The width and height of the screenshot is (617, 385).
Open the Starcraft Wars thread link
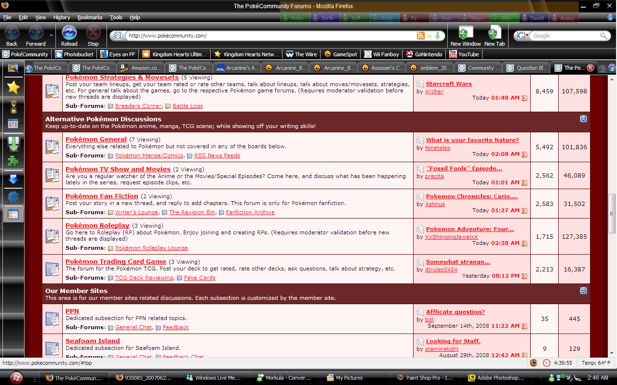point(449,84)
